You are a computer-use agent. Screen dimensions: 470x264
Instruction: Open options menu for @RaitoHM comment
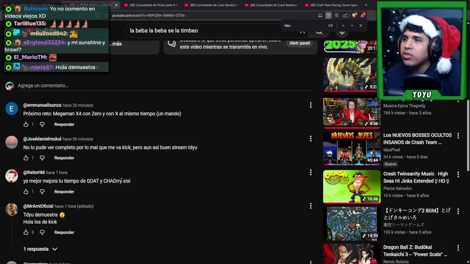coord(311,172)
